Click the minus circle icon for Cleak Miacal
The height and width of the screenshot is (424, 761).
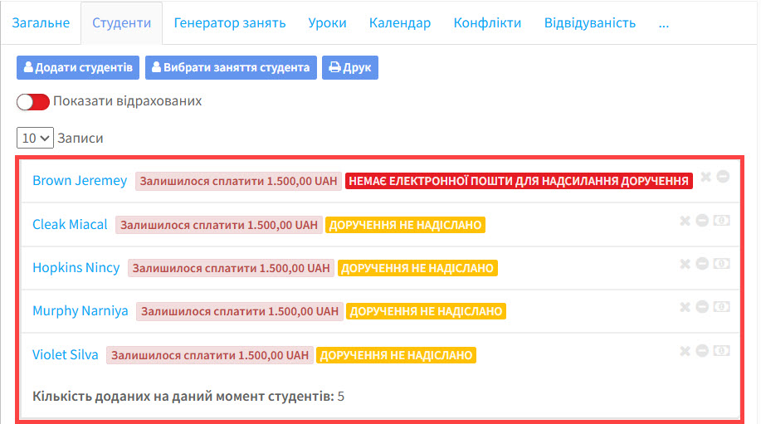tap(702, 221)
